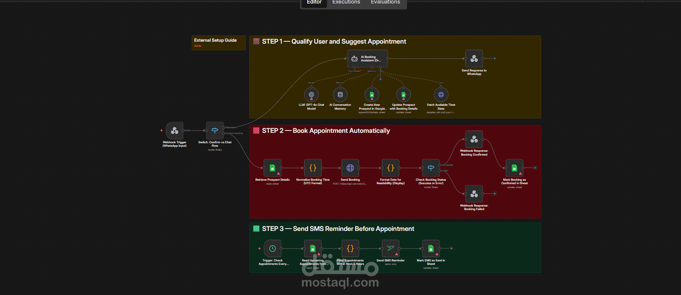Screen dimensions: 681x295
Task: Open the Read Upcoming Appointments sheet node
Action: point(313,249)
